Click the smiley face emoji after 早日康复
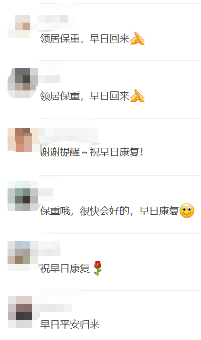 pyautogui.click(x=187, y=210)
